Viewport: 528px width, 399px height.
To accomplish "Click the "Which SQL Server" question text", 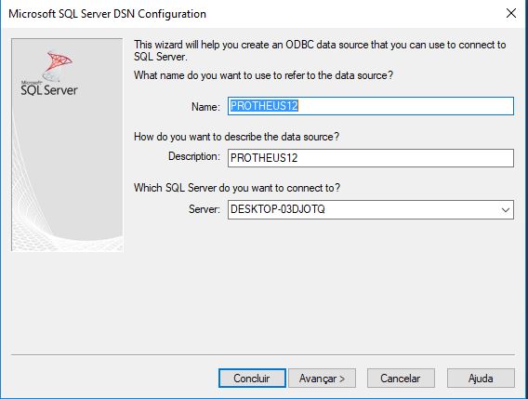I will (x=237, y=188).
